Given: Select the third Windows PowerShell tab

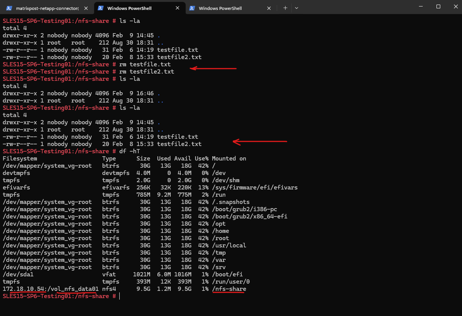Looking at the screenshot, I should [220, 8].
